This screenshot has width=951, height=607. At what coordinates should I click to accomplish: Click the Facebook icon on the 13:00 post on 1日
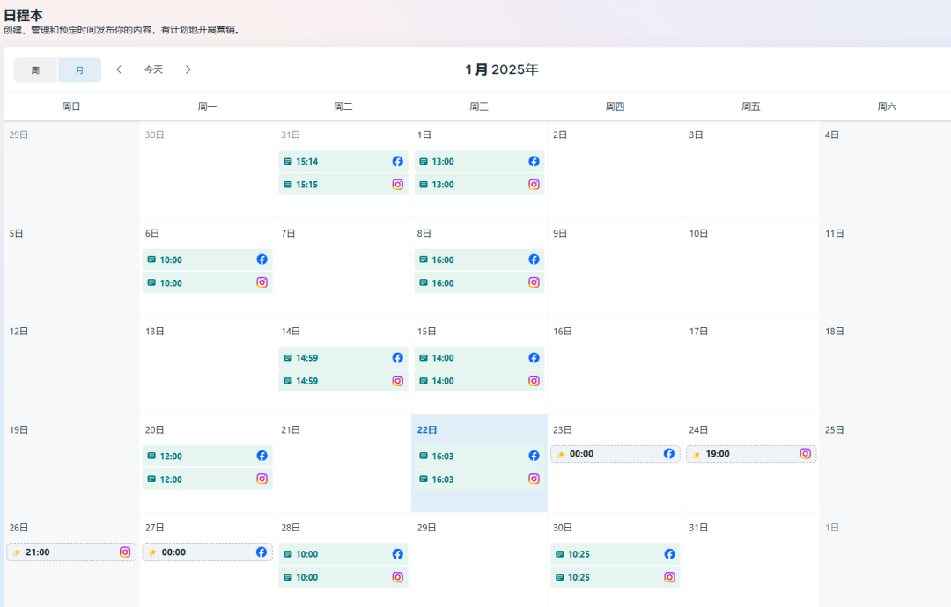(x=534, y=161)
